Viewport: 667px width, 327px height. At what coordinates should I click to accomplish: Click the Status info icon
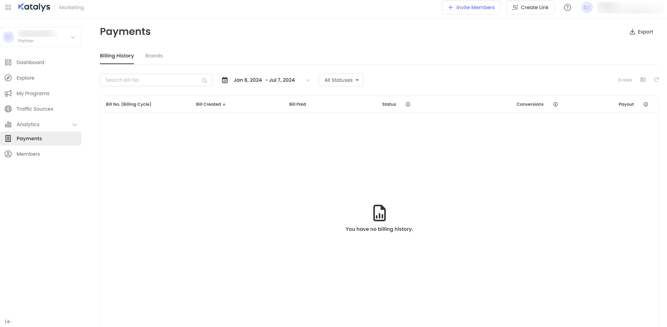pyautogui.click(x=408, y=104)
